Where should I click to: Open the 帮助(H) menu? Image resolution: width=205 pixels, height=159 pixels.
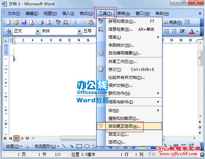(x=162, y=13)
